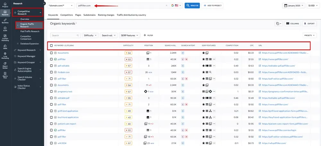Switch to the Pages tab
This screenshot has height=146, width=321.
[x=78, y=15]
